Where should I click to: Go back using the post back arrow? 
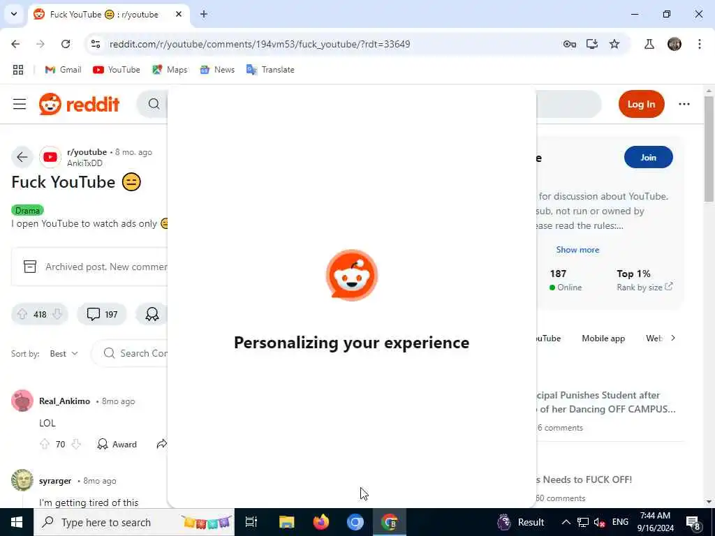[22, 157]
